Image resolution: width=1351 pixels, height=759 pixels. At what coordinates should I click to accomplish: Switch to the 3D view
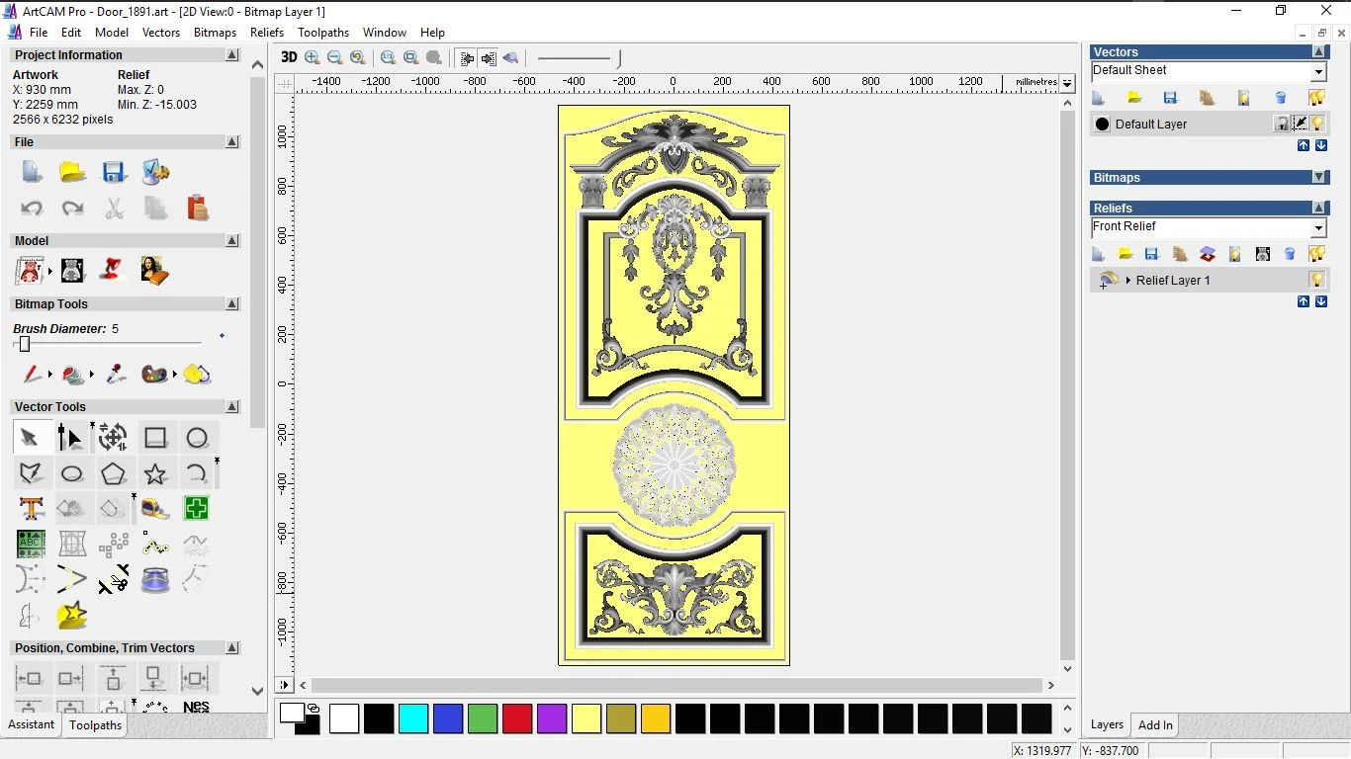288,57
